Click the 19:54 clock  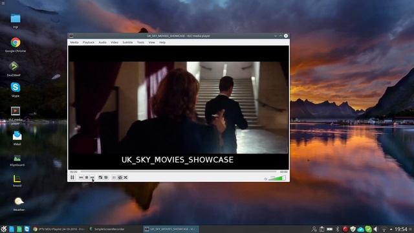pos(401,229)
